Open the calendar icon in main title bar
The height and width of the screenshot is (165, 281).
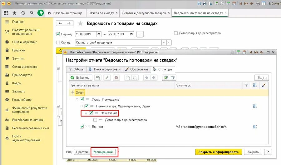coord(234,3)
